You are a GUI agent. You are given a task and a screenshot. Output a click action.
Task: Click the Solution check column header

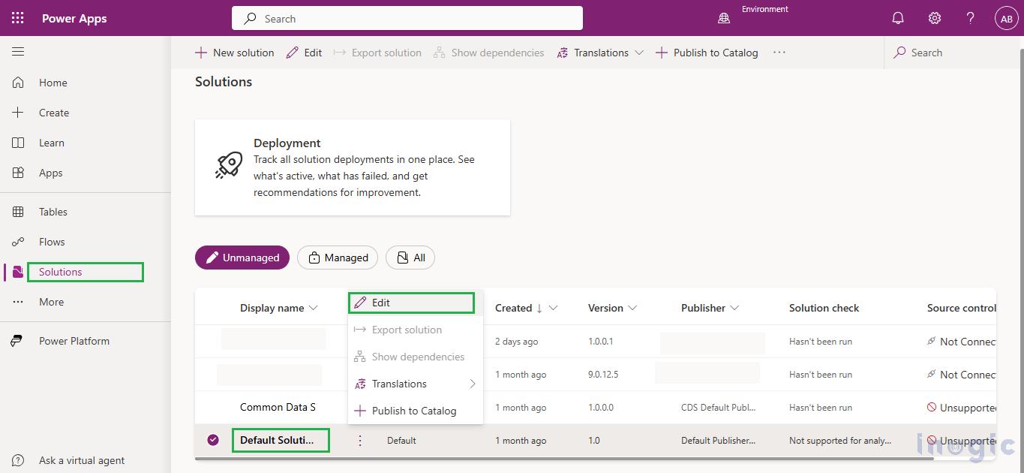pos(824,308)
